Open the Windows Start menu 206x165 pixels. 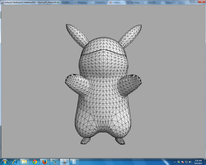point(5,162)
